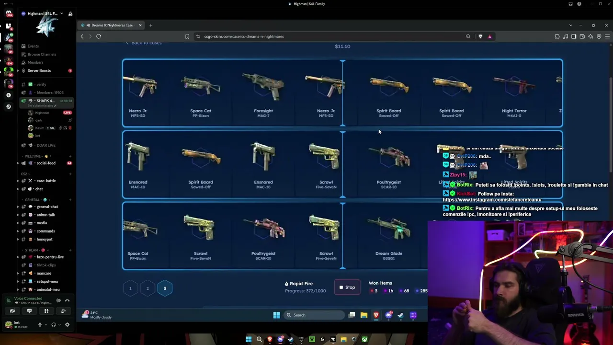613x345 pixels.
Task: Disconnect from voice channel with hang-up icon
Action: (68, 300)
